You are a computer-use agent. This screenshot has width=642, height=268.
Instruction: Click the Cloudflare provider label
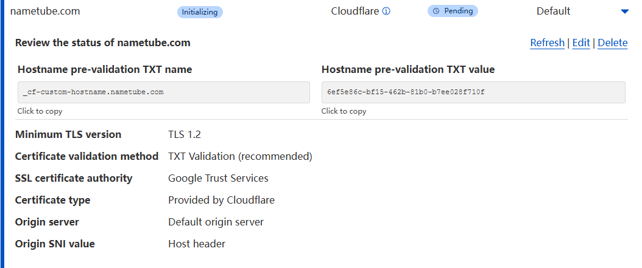355,11
